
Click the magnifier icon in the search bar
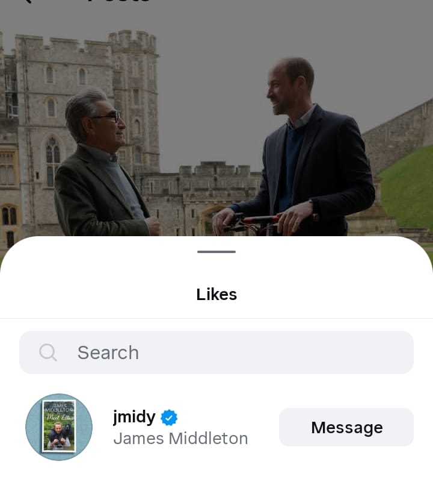click(48, 352)
